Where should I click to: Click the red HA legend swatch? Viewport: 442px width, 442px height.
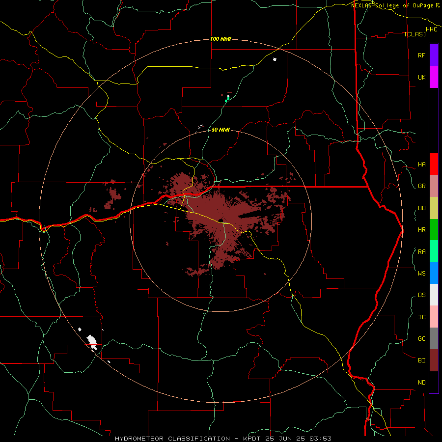click(x=434, y=164)
